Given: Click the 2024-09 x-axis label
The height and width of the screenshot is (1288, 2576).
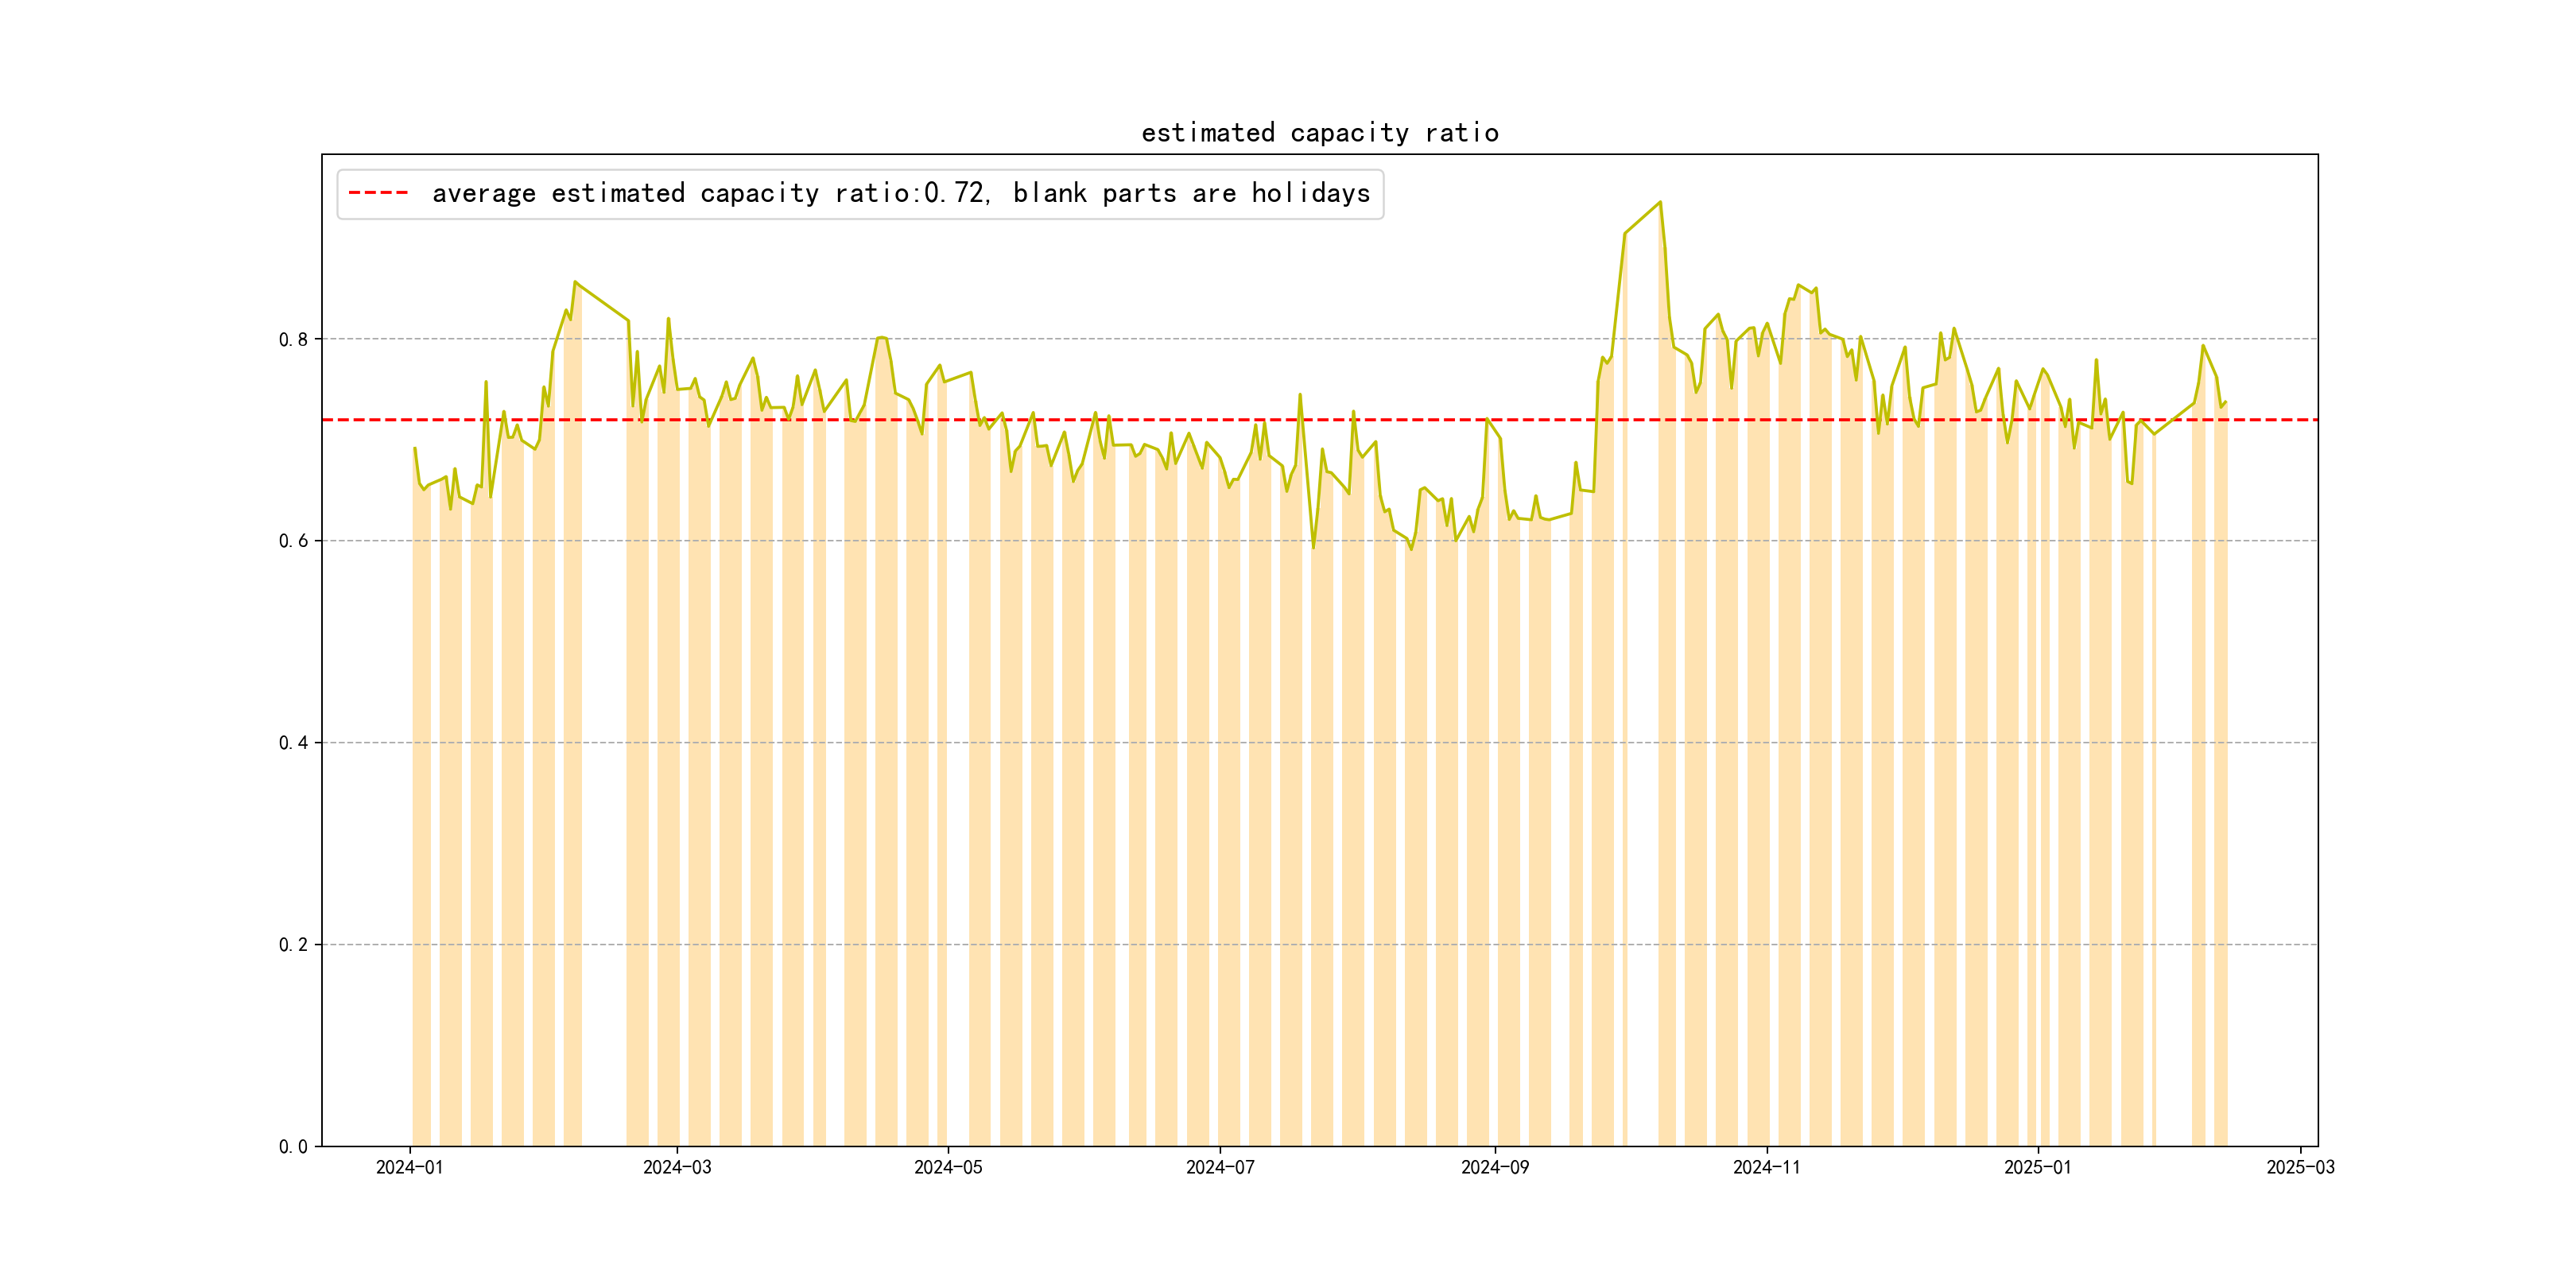Looking at the screenshot, I should (1495, 1167).
